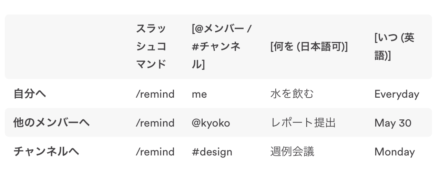Click the レポート提出 cell
The image size is (439, 174).
[x=303, y=123]
